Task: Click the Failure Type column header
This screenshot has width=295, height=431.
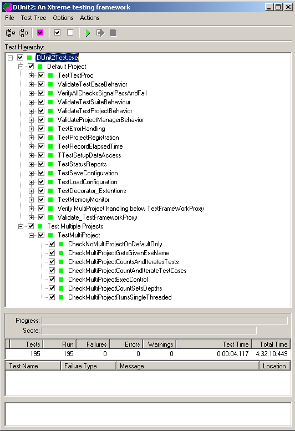Action: point(88,366)
